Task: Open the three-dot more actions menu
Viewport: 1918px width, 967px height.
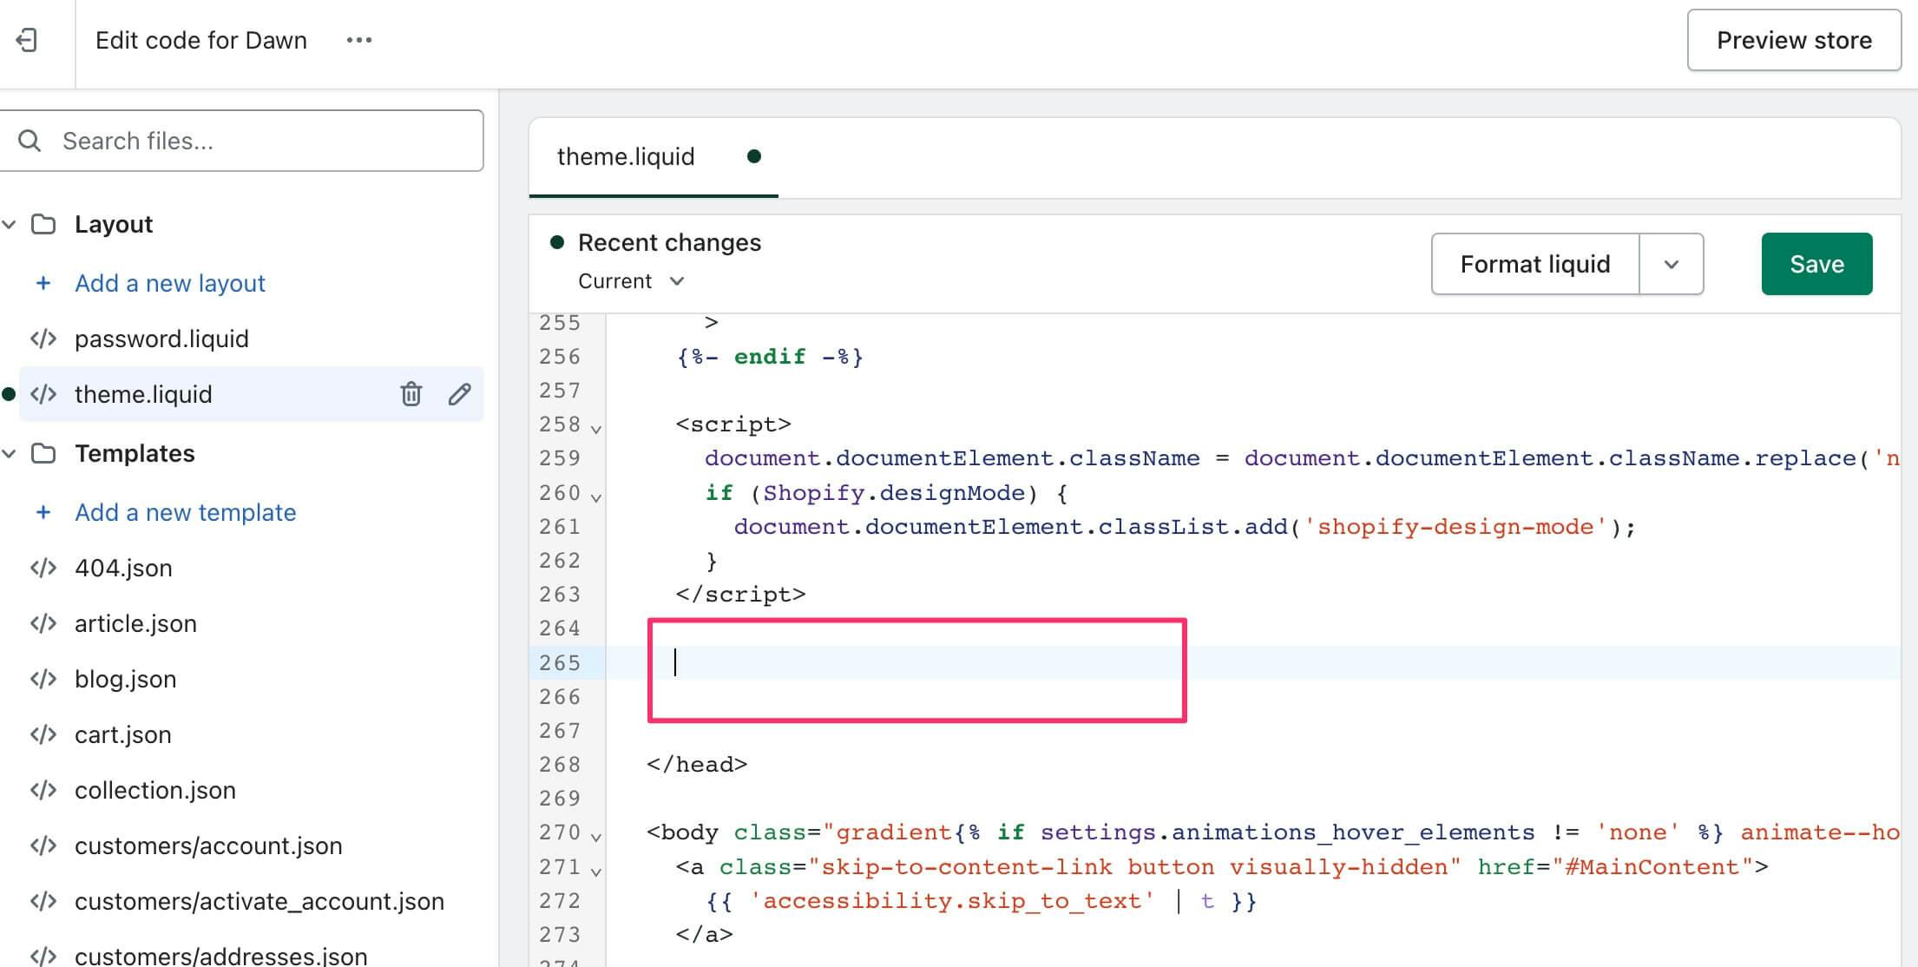Action: click(358, 40)
